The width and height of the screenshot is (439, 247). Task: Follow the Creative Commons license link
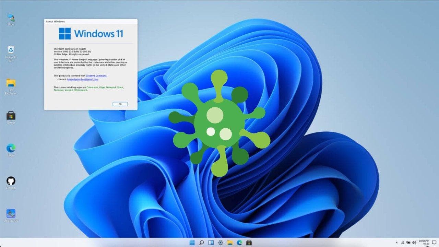[x=96, y=76]
